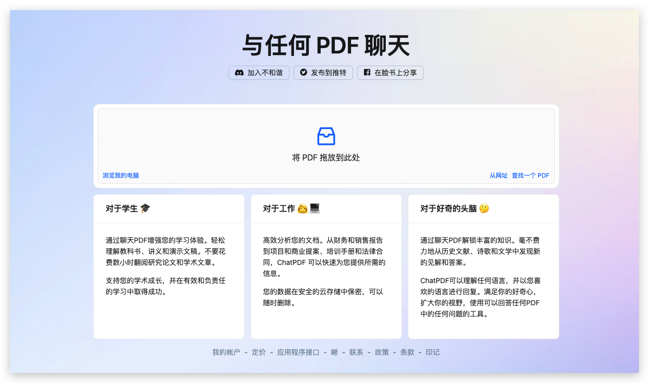This screenshot has width=649, height=383.
Task: Choose 从网址 to load PDF from URL
Action: [498, 176]
